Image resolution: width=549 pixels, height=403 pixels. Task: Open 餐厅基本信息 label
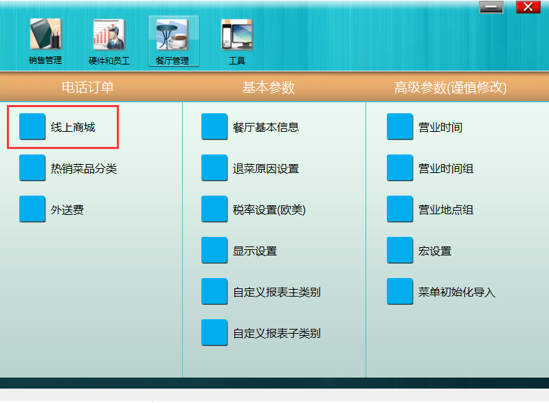point(266,127)
